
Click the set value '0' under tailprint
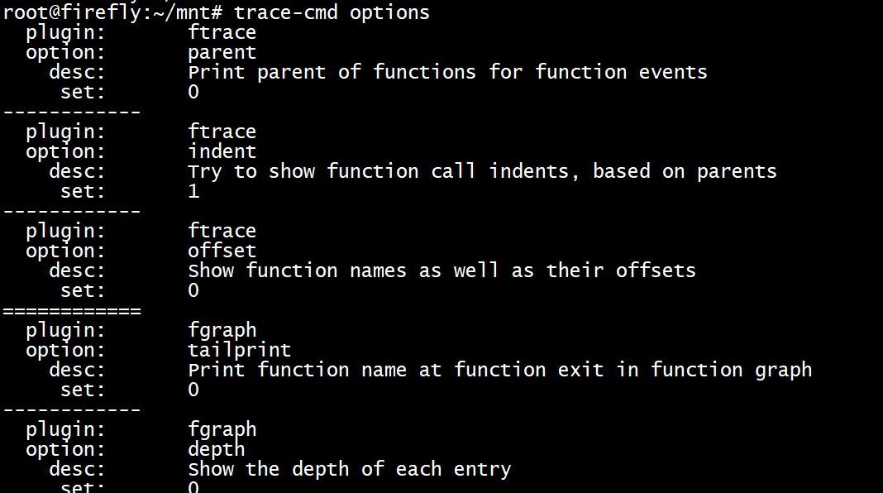click(193, 390)
